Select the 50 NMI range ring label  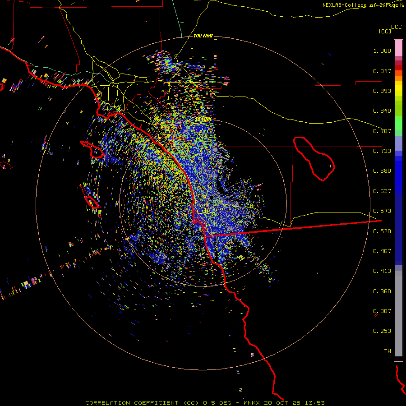pyautogui.click(x=203, y=120)
